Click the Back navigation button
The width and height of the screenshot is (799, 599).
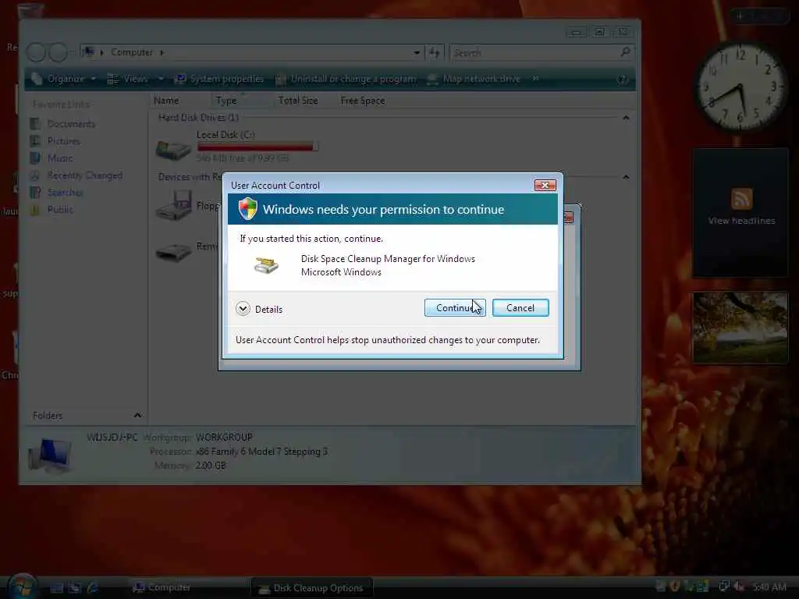pos(36,52)
